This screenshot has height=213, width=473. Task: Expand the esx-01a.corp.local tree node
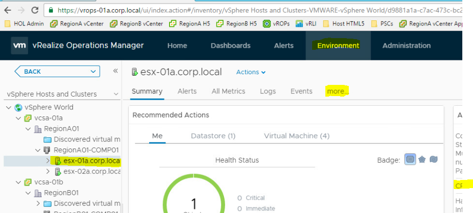point(48,161)
